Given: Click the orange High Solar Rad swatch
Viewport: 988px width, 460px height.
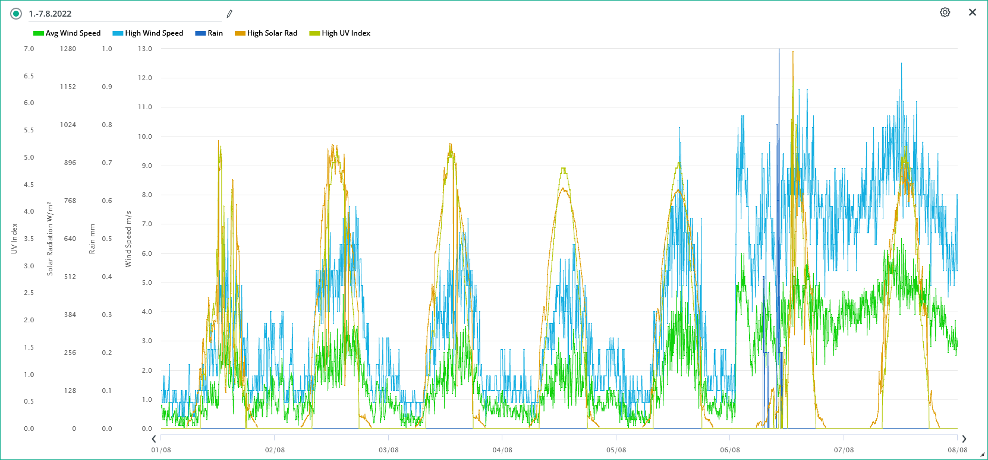Looking at the screenshot, I should click(240, 33).
